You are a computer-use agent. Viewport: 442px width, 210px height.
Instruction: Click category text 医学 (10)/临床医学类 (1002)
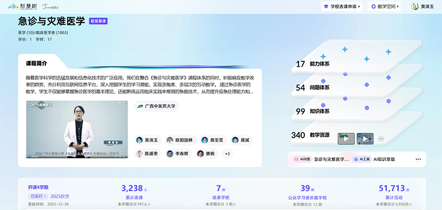click(43, 33)
